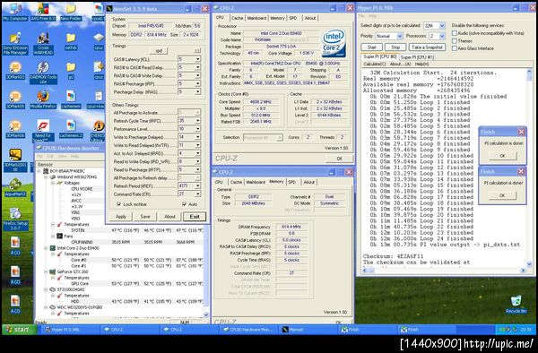The image size is (538, 353).
Task: Open the Calculate(C) menu in Hyper PI
Action: (x=375, y=64)
